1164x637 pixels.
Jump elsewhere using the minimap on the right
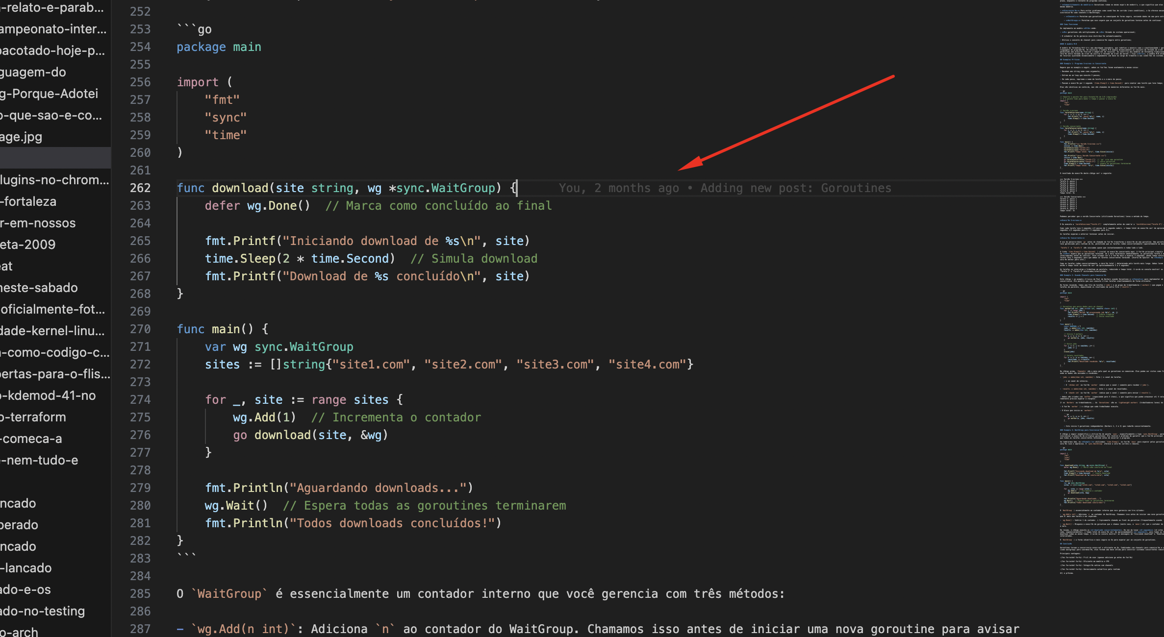tap(1111, 318)
